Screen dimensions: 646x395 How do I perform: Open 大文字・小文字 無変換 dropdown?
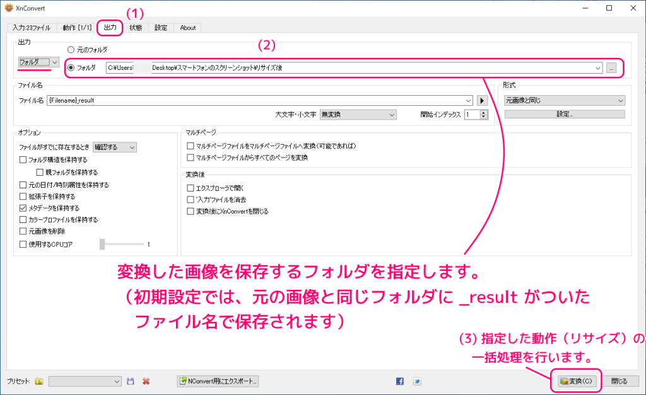point(358,115)
